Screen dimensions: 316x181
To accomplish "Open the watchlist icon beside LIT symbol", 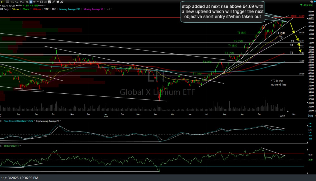I will 7,2.
